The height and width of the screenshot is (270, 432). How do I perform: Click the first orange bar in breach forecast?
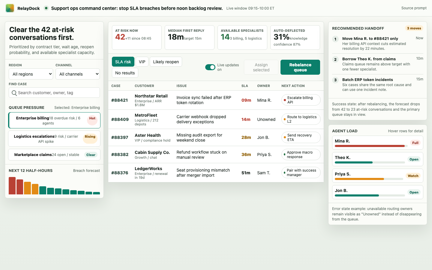coord(27,188)
